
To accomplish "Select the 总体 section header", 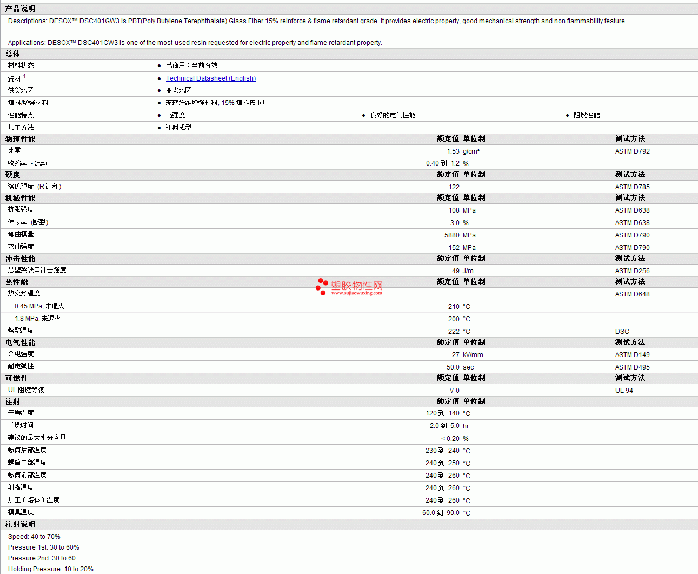I will click(x=12, y=54).
